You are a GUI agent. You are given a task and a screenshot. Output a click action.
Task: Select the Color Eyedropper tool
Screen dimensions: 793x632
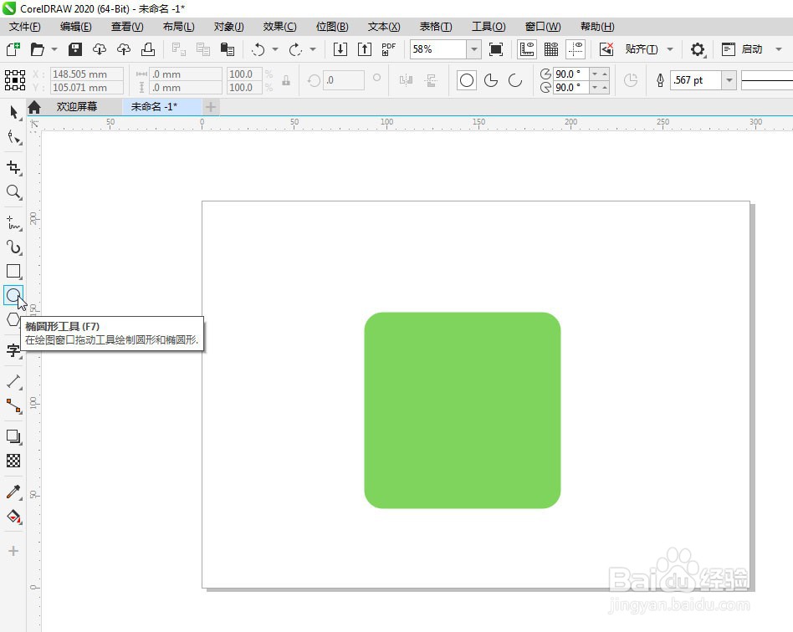[14, 492]
